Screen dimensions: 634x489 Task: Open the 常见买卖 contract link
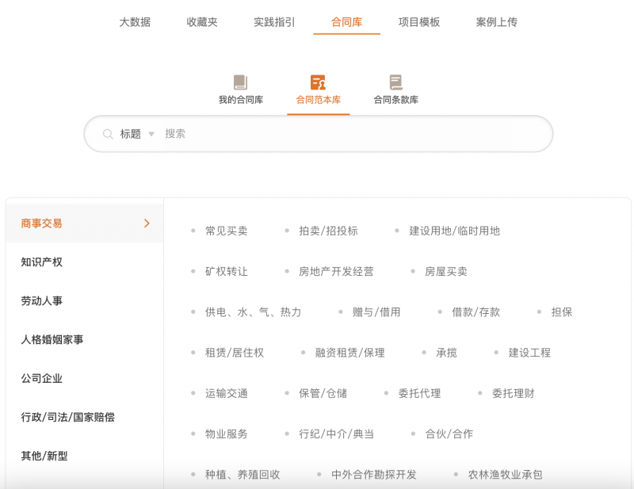(226, 231)
